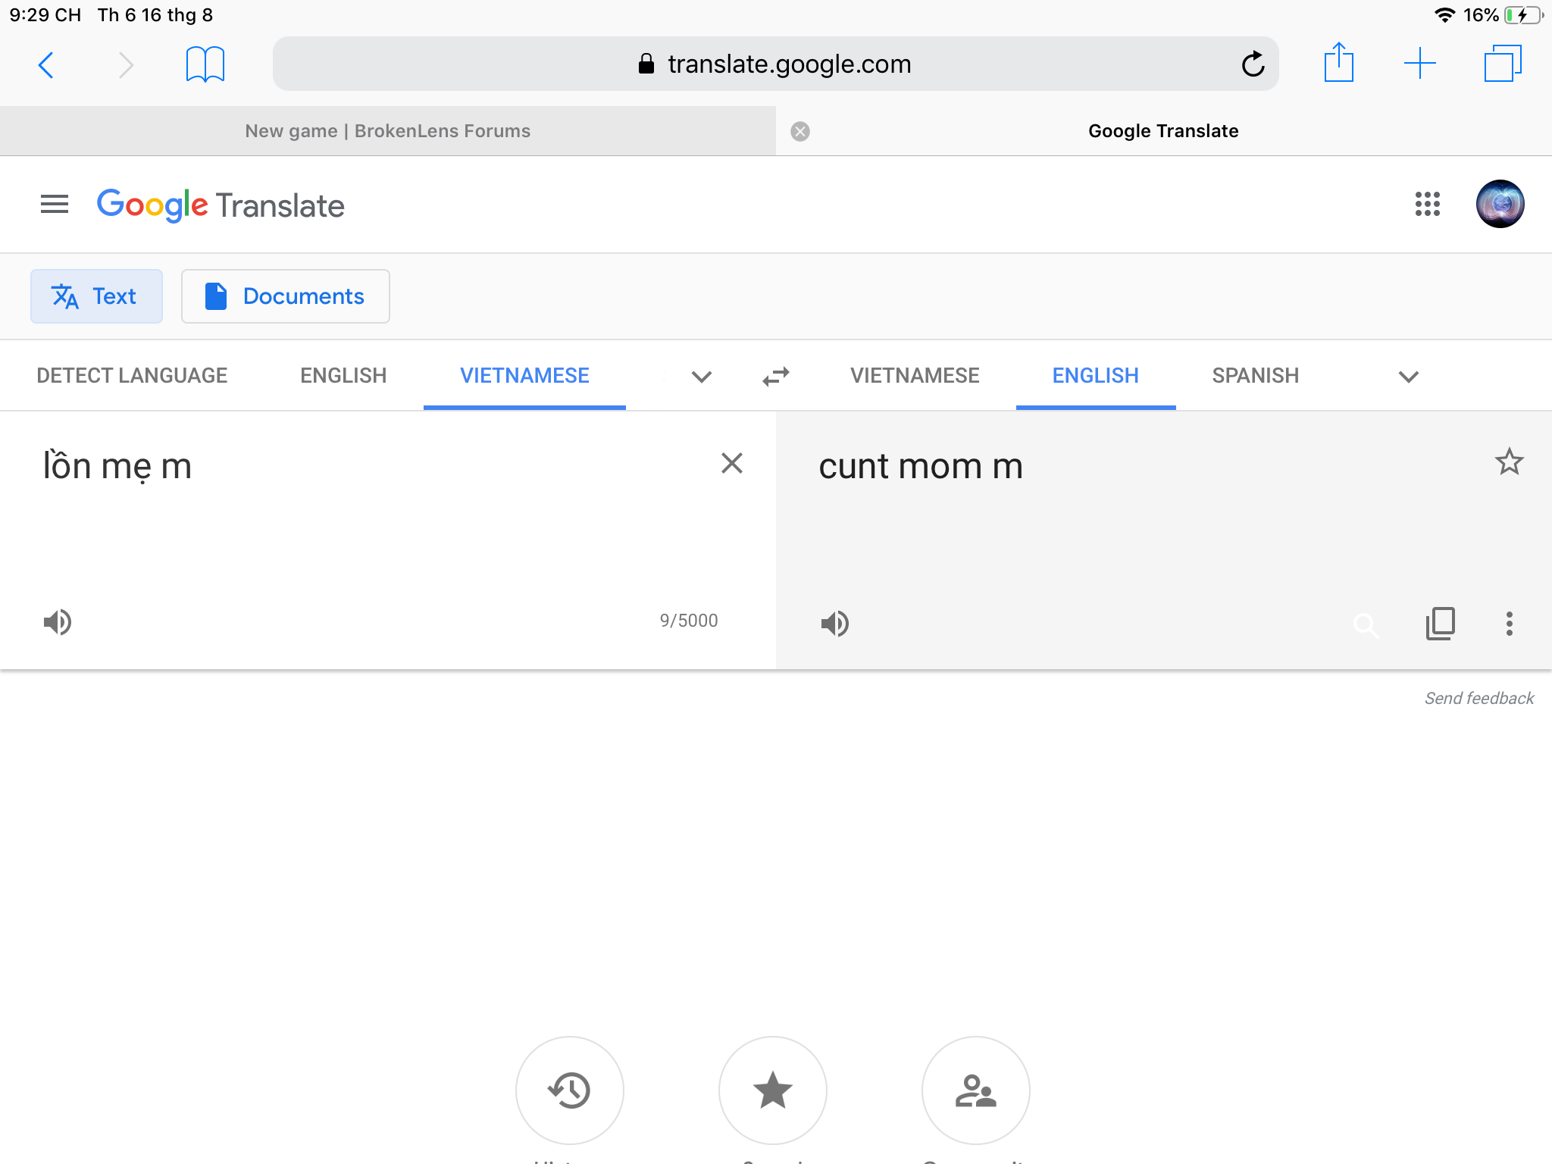This screenshot has width=1552, height=1164.
Task: Star this translation to save it
Action: pyautogui.click(x=1510, y=462)
